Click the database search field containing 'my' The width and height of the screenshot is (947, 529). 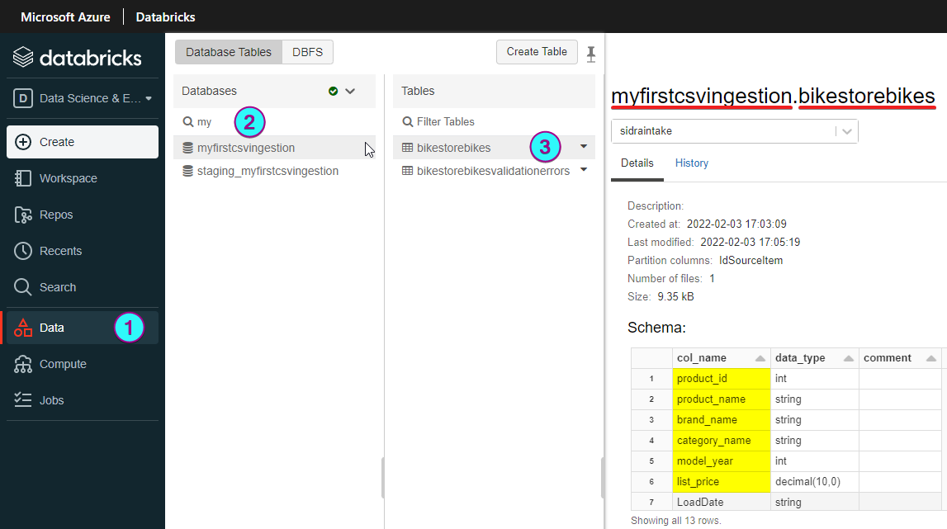[274, 121]
